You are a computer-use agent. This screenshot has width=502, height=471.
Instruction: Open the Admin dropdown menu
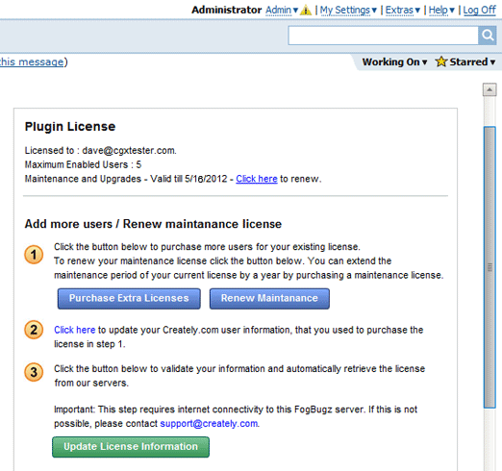click(282, 11)
